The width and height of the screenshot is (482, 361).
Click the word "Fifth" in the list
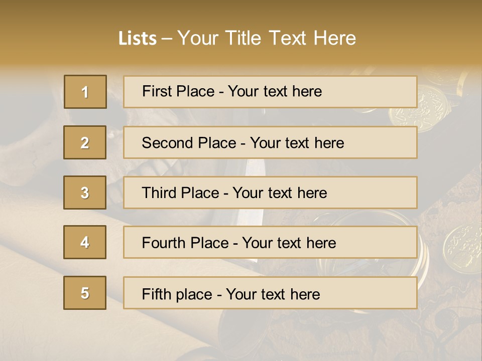157,294
